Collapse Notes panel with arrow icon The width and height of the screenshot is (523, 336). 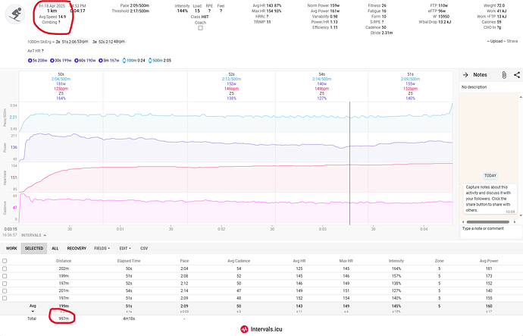(465, 75)
